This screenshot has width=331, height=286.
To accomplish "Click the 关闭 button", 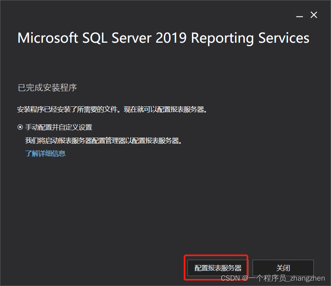I will (x=283, y=268).
